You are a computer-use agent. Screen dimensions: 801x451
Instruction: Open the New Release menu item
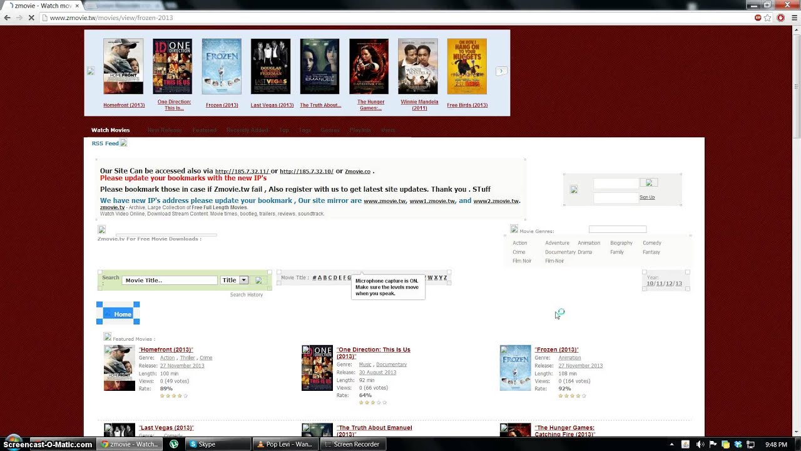point(165,130)
